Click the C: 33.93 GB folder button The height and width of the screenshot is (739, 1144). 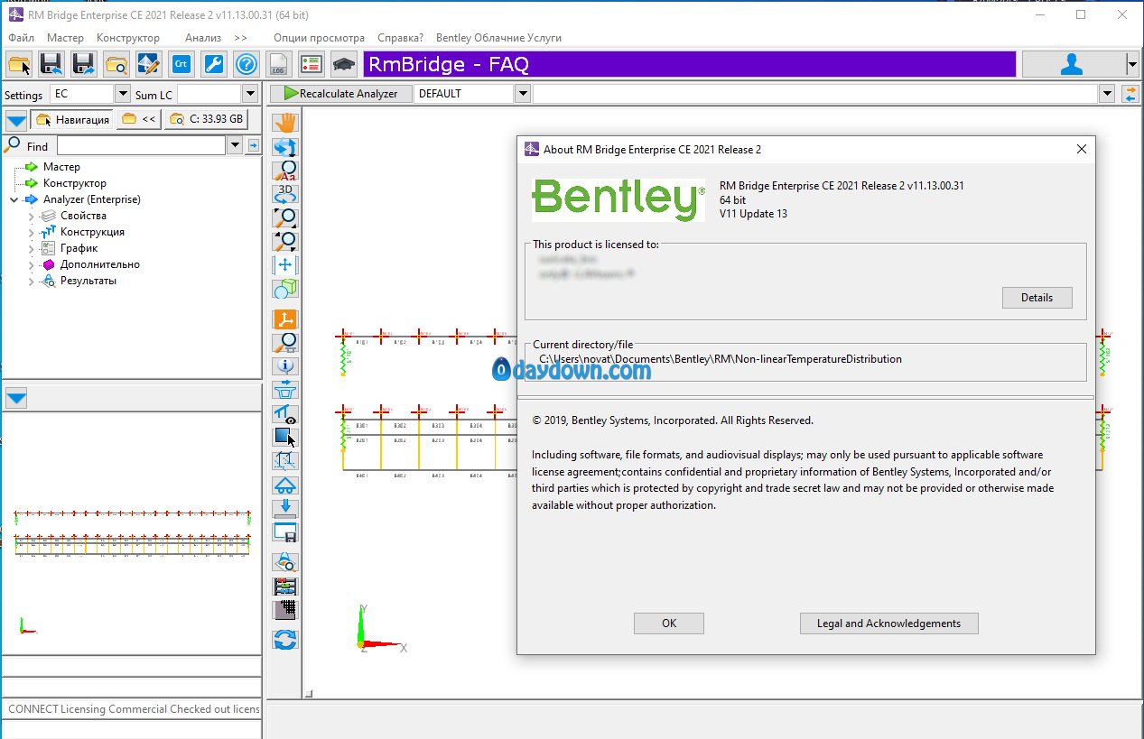pyautogui.click(x=206, y=119)
